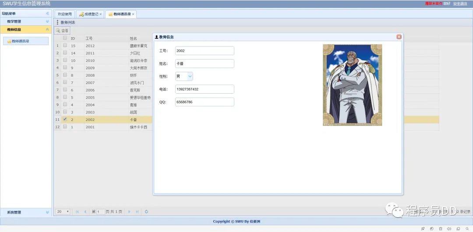
Task: Check the row for 工号 2007
Action: pyautogui.click(x=65, y=82)
